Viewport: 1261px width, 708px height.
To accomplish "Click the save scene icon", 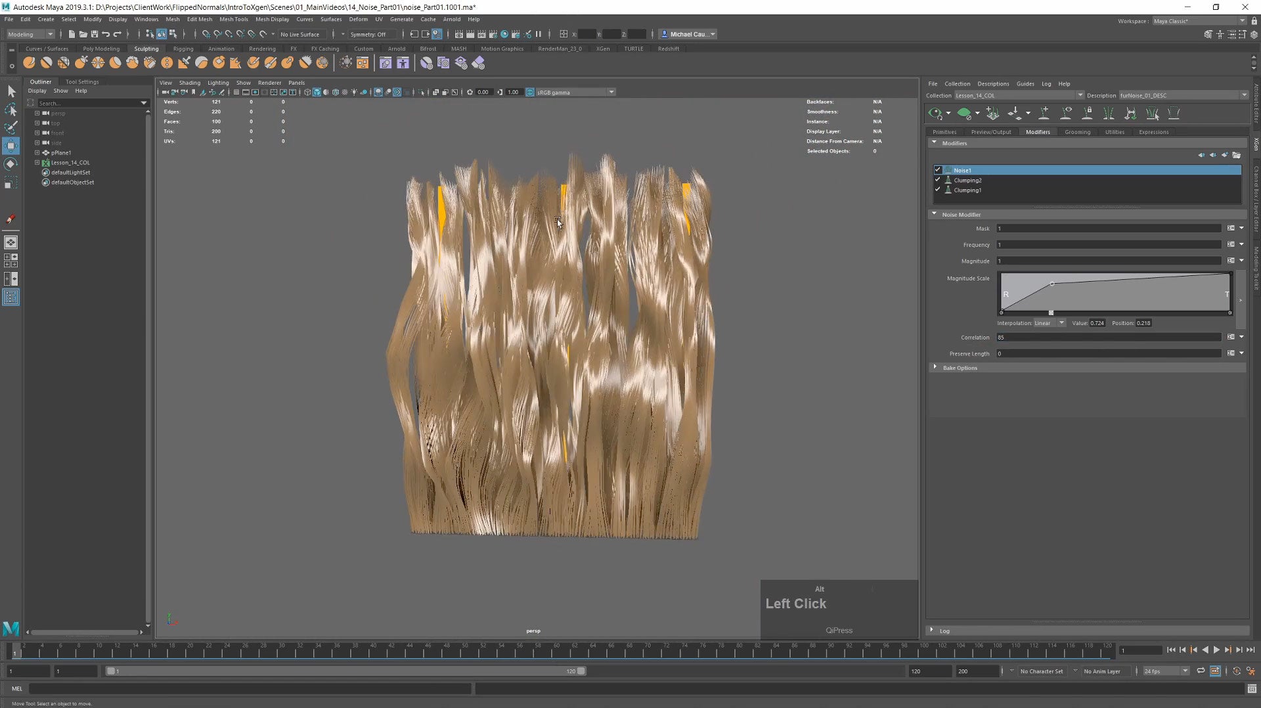I will coord(94,34).
